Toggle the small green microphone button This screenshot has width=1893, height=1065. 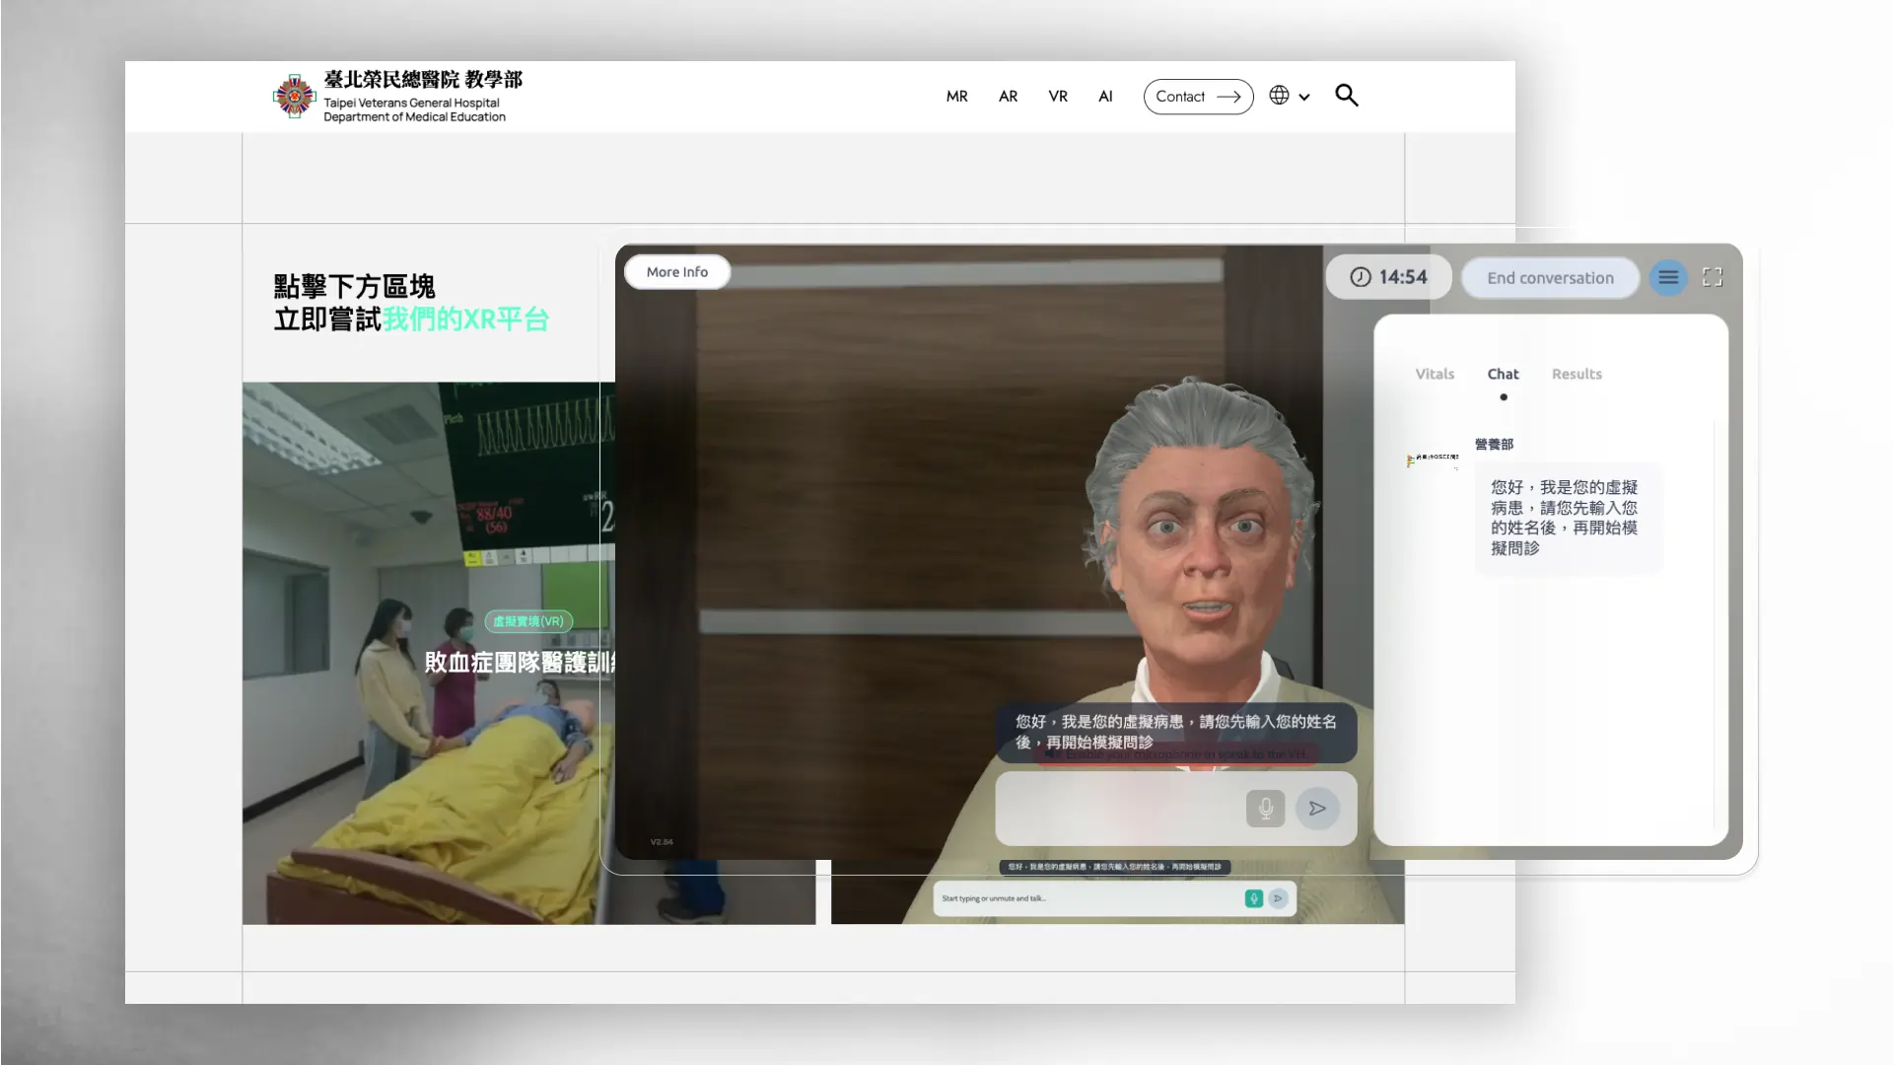(1253, 898)
